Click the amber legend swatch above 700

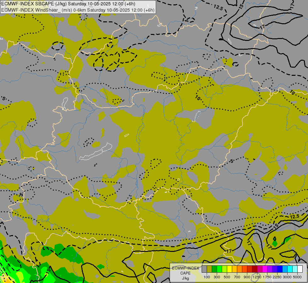[234, 269]
